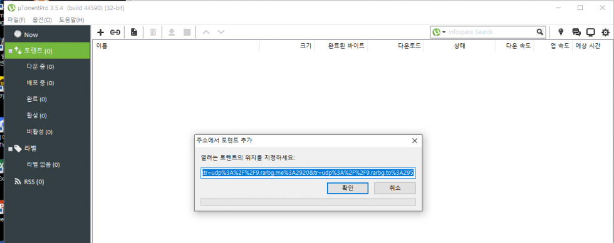Select 배포 중 (0) filter
Viewport: 614px width, 243px height.
click(x=40, y=83)
